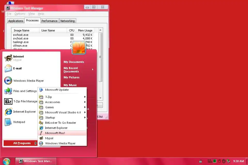This screenshot has height=165, width=248.
Task: Open the View menu in Task Manager
Action: point(32,14)
